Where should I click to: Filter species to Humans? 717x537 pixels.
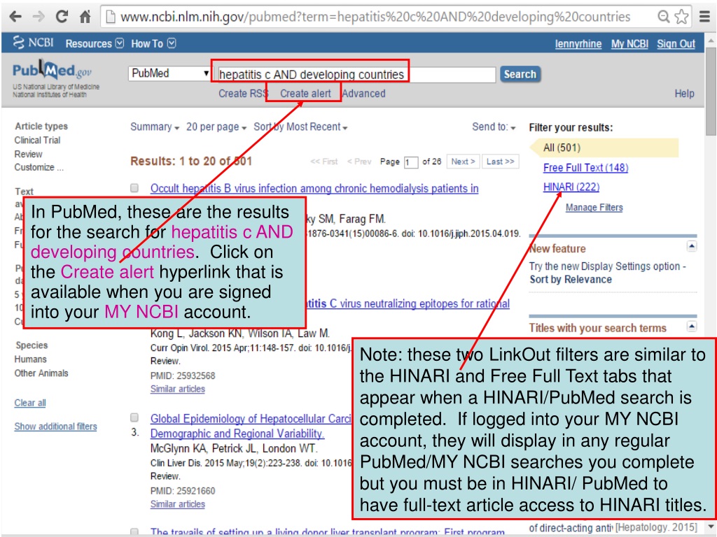click(x=31, y=359)
